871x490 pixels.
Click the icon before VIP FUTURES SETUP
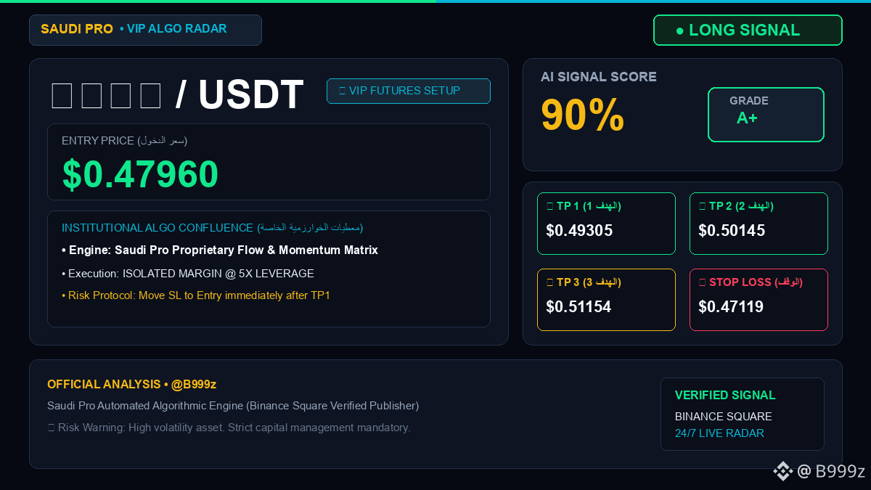(342, 91)
